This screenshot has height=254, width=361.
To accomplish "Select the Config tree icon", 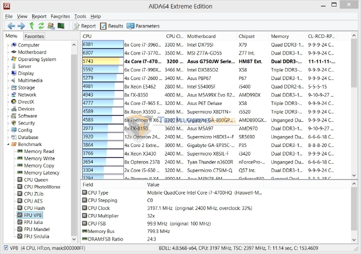I will click(x=14, y=130).
